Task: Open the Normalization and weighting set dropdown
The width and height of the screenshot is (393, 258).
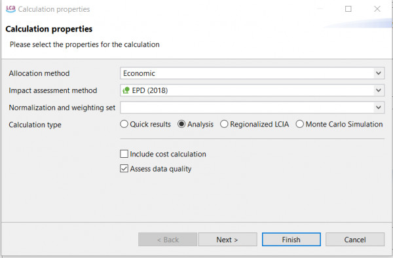Action: (379, 107)
